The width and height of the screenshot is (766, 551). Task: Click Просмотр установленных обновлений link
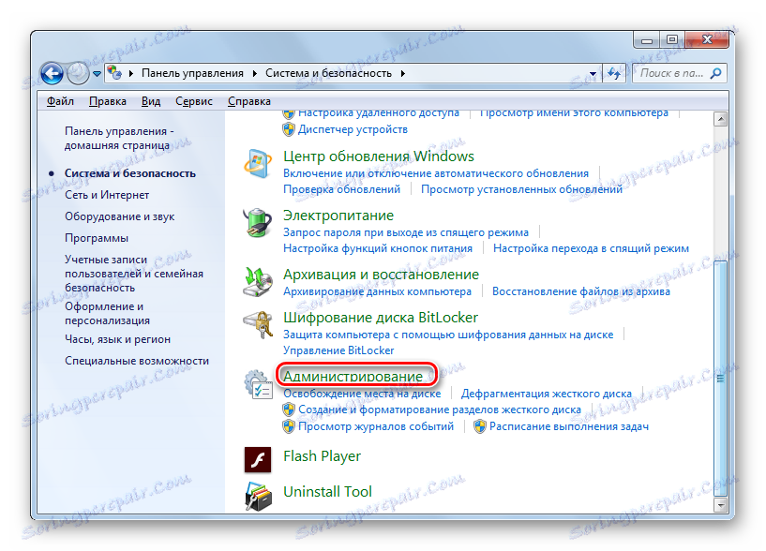tap(521, 189)
